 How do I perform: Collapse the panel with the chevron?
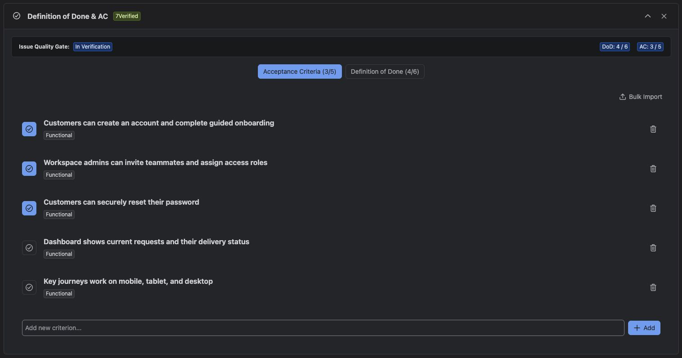[x=648, y=16]
